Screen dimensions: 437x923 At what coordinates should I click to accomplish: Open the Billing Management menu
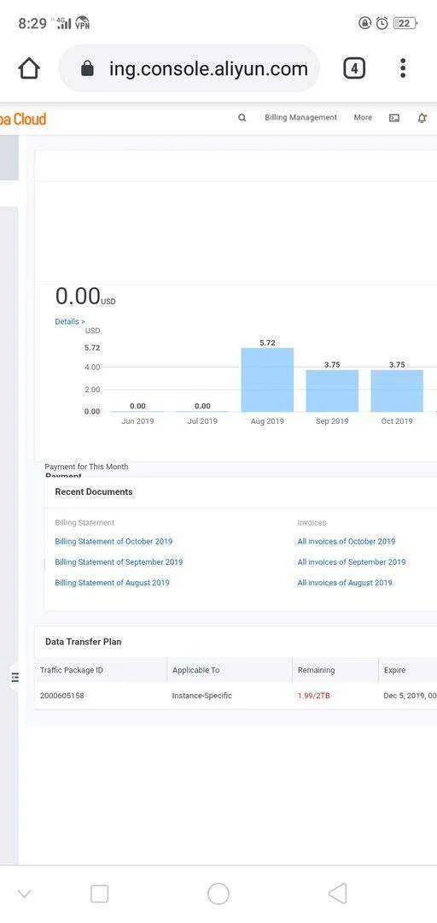[x=300, y=118]
